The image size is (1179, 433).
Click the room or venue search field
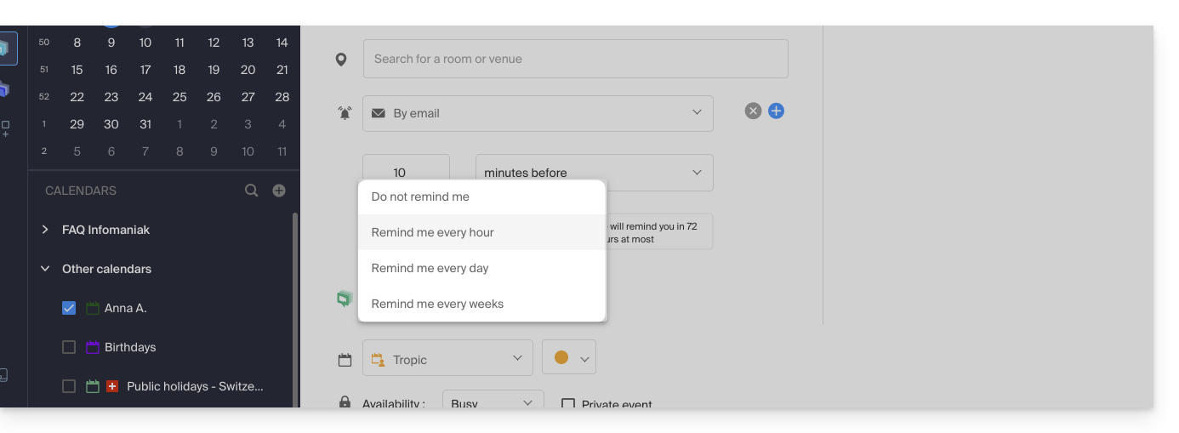pyautogui.click(x=575, y=60)
